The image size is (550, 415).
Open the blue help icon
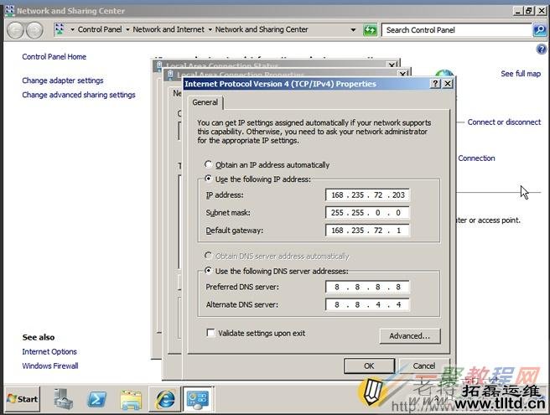point(542,49)
